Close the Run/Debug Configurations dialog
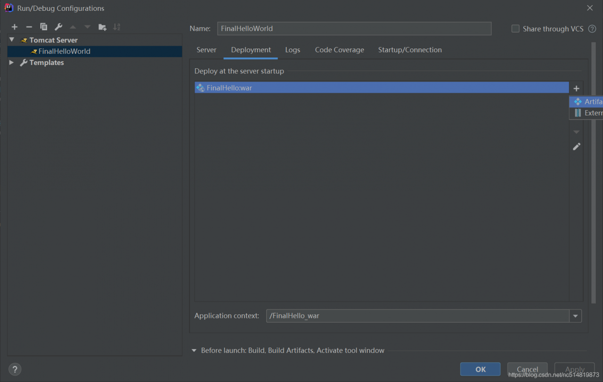603x382 pixels. pos(590,8)
